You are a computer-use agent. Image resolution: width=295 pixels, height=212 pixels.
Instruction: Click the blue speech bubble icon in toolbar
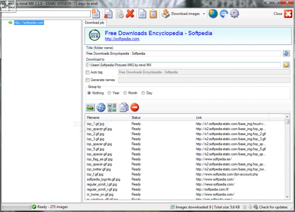click(224, 14)
